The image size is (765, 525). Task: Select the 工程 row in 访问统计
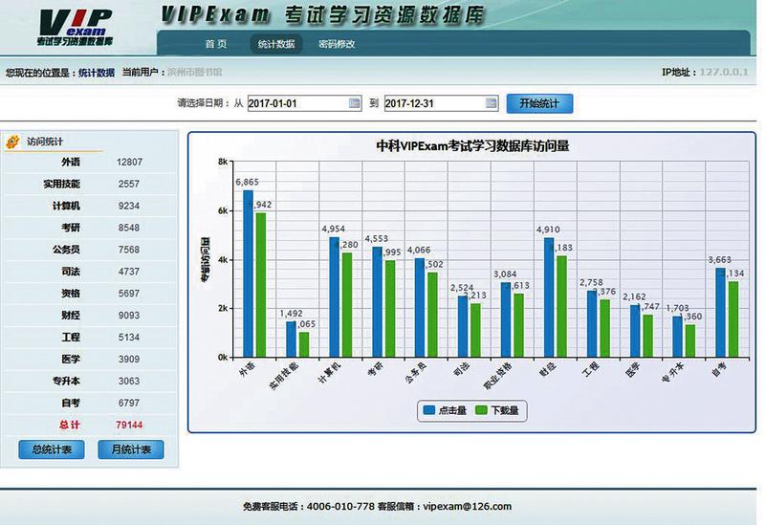90,338
